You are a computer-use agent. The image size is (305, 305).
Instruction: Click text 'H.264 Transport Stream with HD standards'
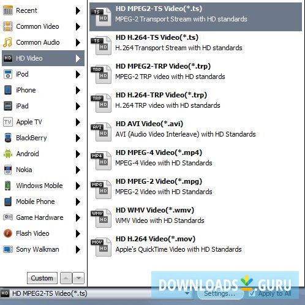point(179,48)
